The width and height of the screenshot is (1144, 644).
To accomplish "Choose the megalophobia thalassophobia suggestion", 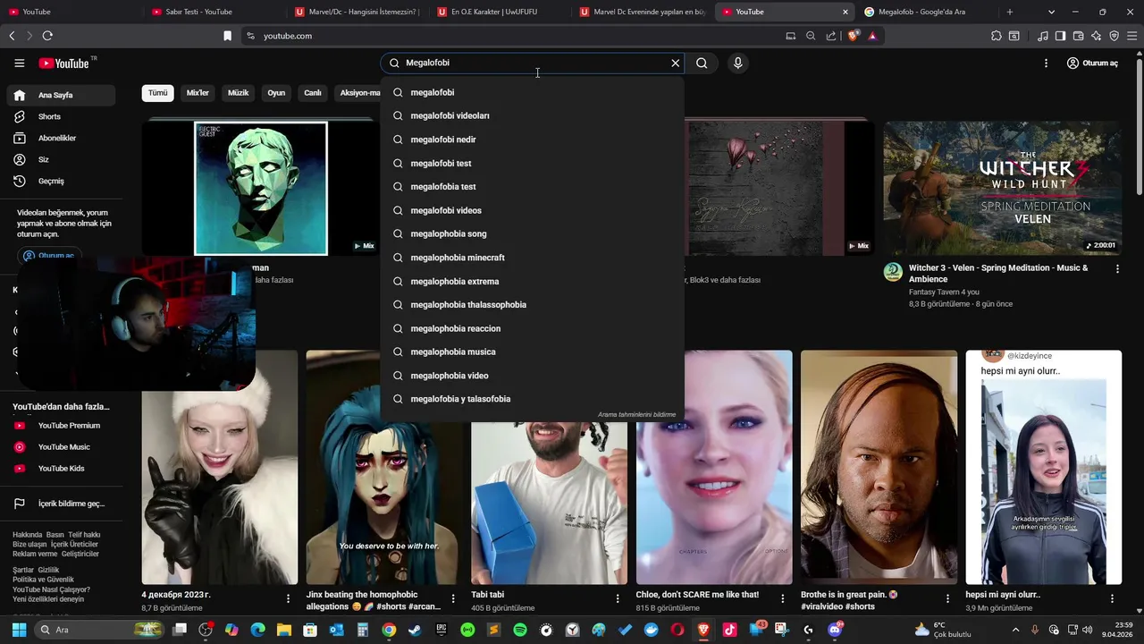I will coord(533,304).
